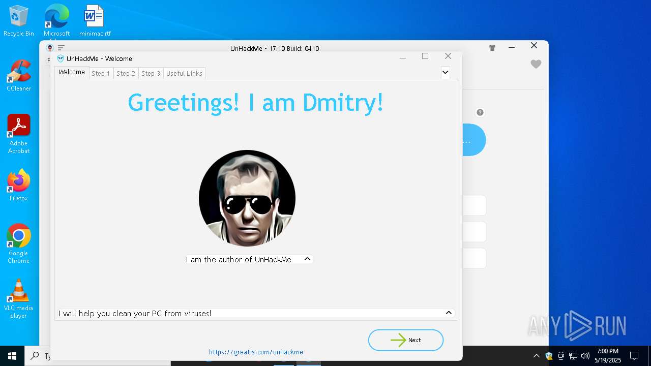Collapse the 'I will help you clean' chevron
The height and width of the screenshot is (366, 651).
449,313
